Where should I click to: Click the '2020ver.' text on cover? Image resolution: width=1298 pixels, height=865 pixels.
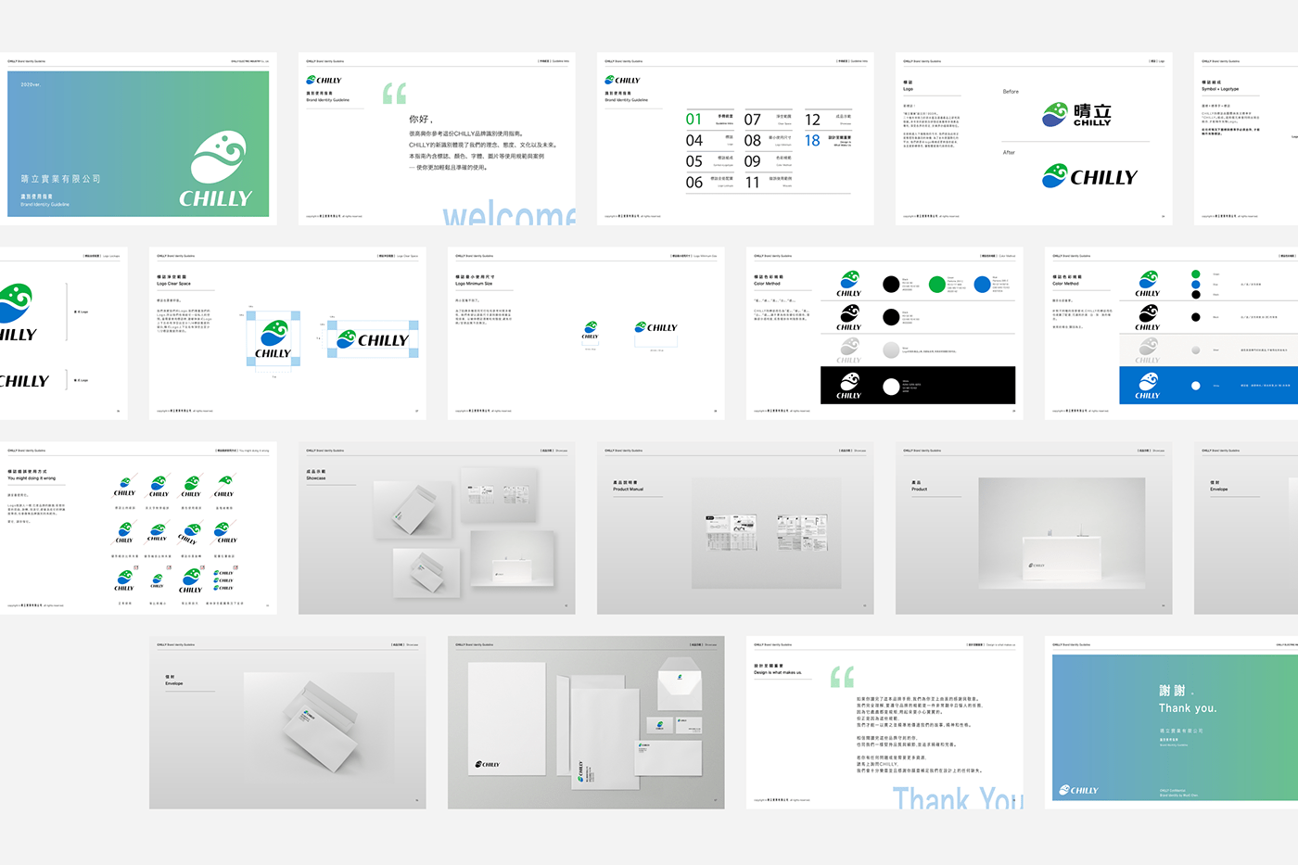[31, 84]
